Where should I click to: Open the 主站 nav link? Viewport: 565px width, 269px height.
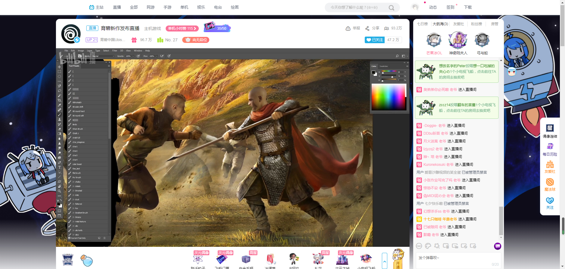click(x=96, y=7)
